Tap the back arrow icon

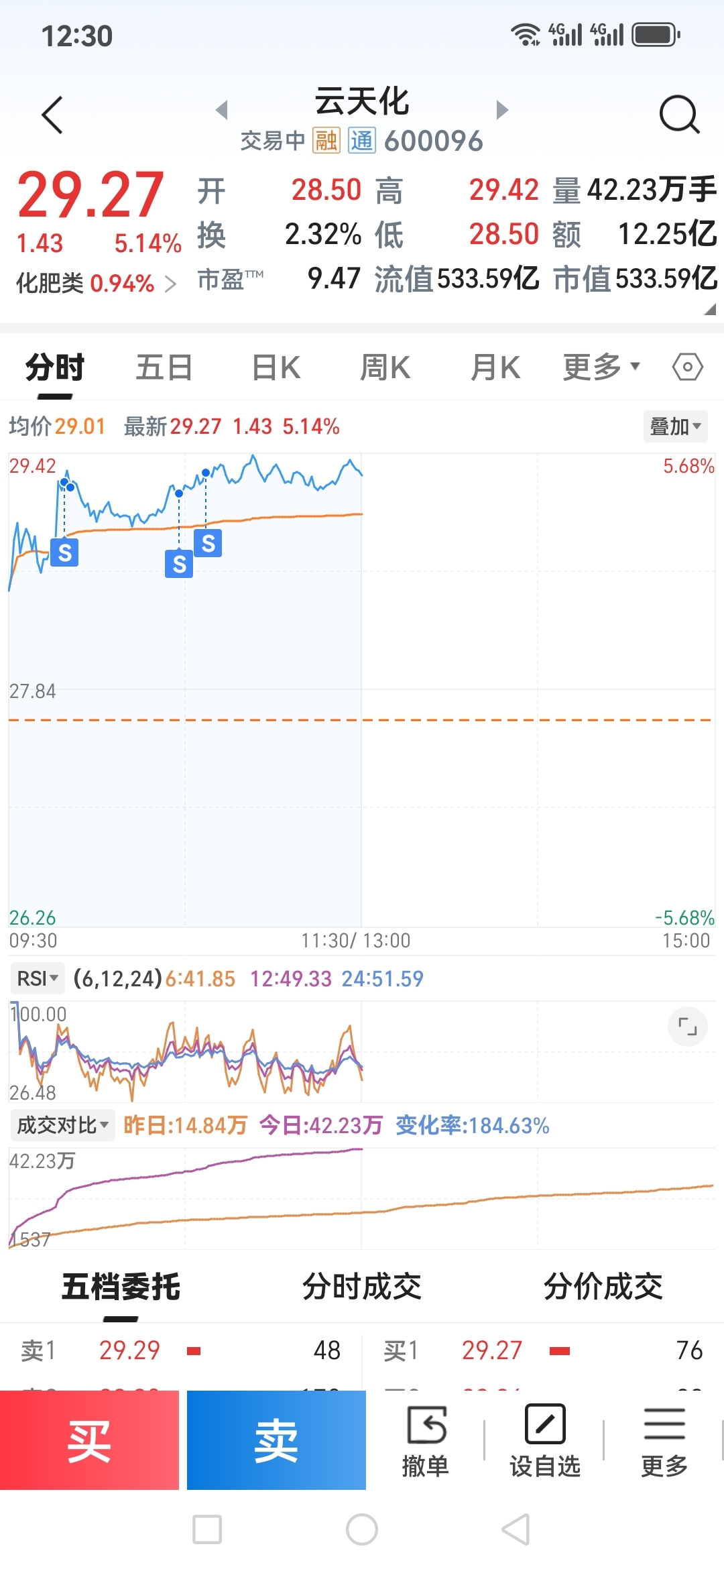[x=52, y=115]
